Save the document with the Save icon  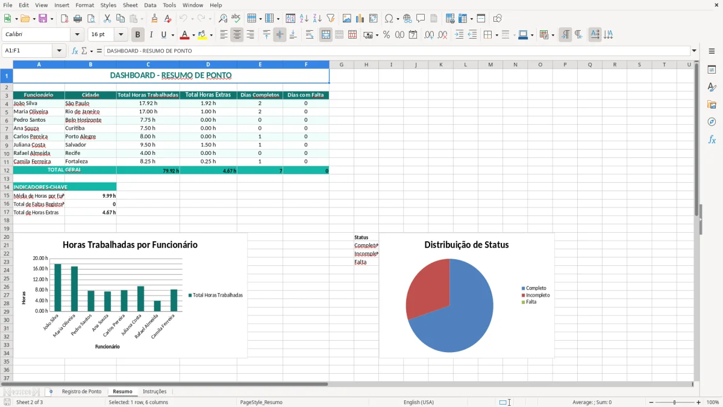[43, 19]
